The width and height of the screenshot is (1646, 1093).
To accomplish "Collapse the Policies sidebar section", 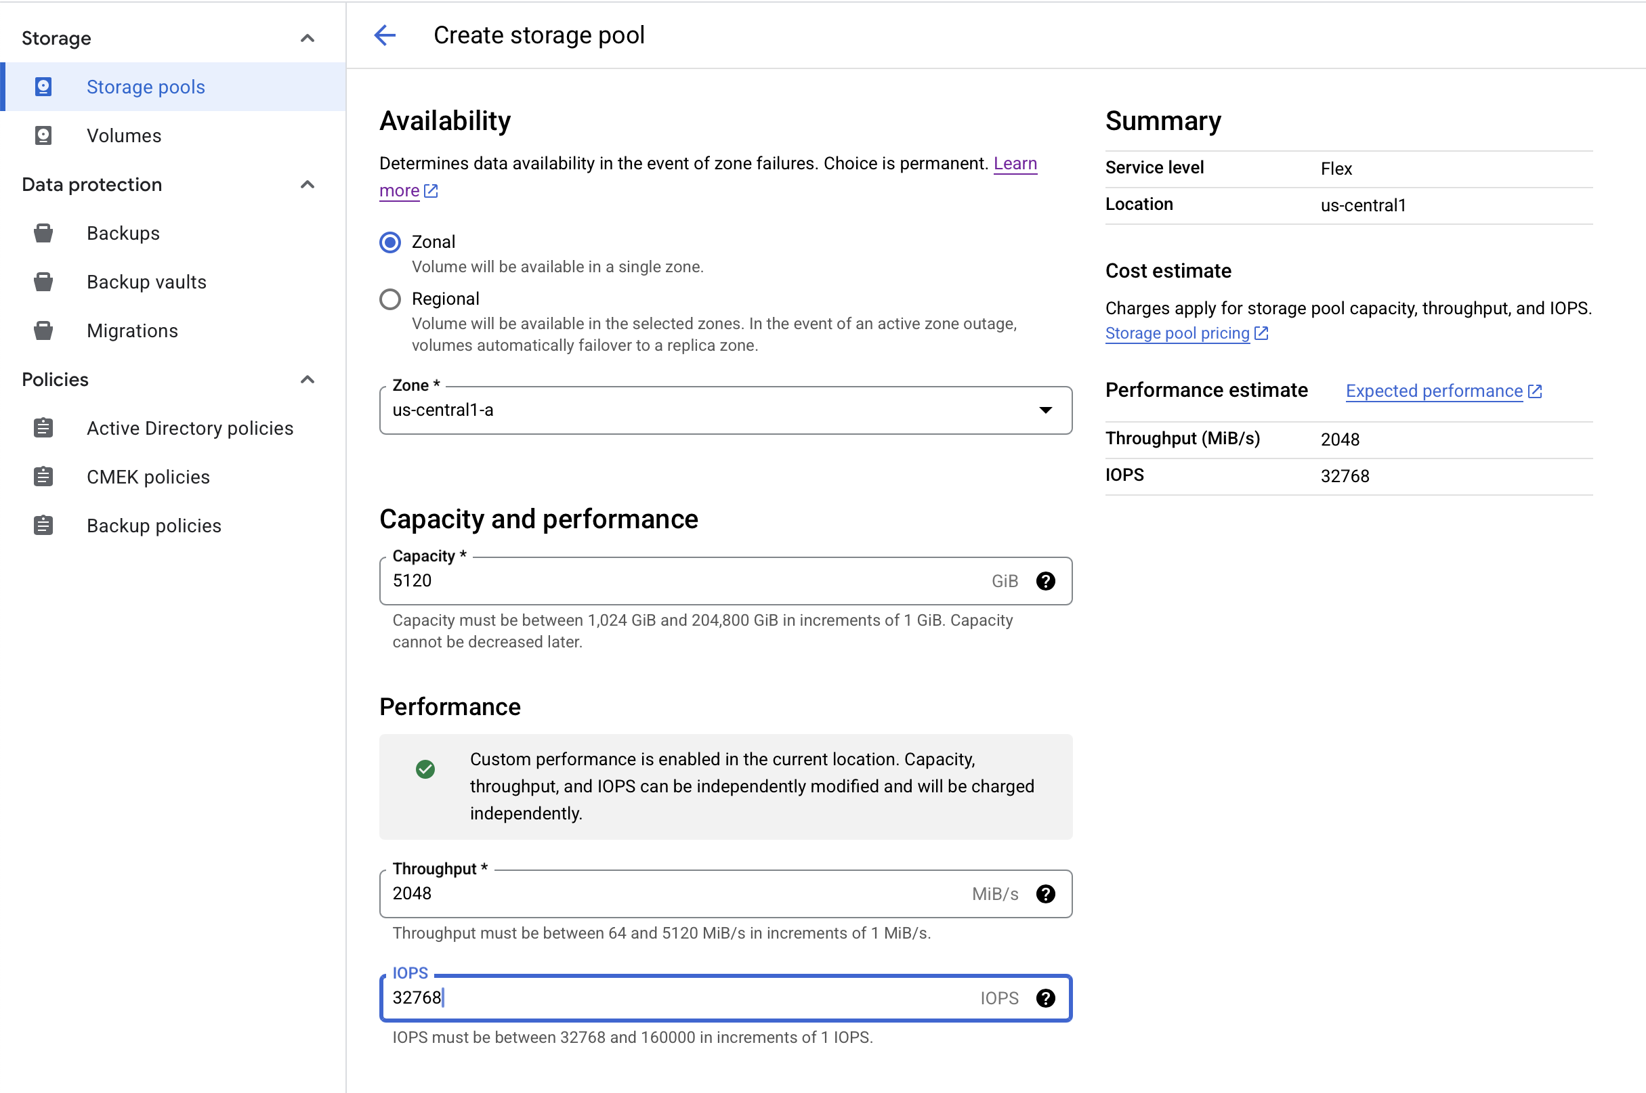I will 307,379.
